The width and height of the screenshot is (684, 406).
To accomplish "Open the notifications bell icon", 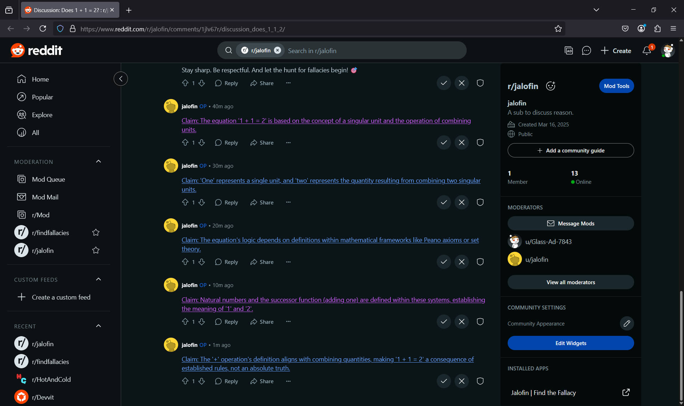I will tap(647, 51).
